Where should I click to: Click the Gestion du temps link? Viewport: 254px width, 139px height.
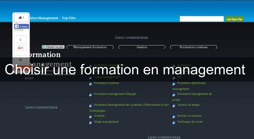pyautogui.click(x=189, y=105)
